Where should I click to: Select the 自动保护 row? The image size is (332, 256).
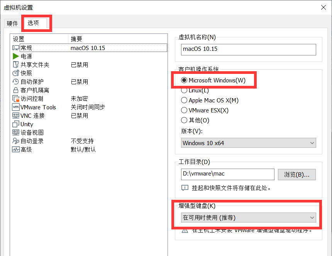(89, 82)
